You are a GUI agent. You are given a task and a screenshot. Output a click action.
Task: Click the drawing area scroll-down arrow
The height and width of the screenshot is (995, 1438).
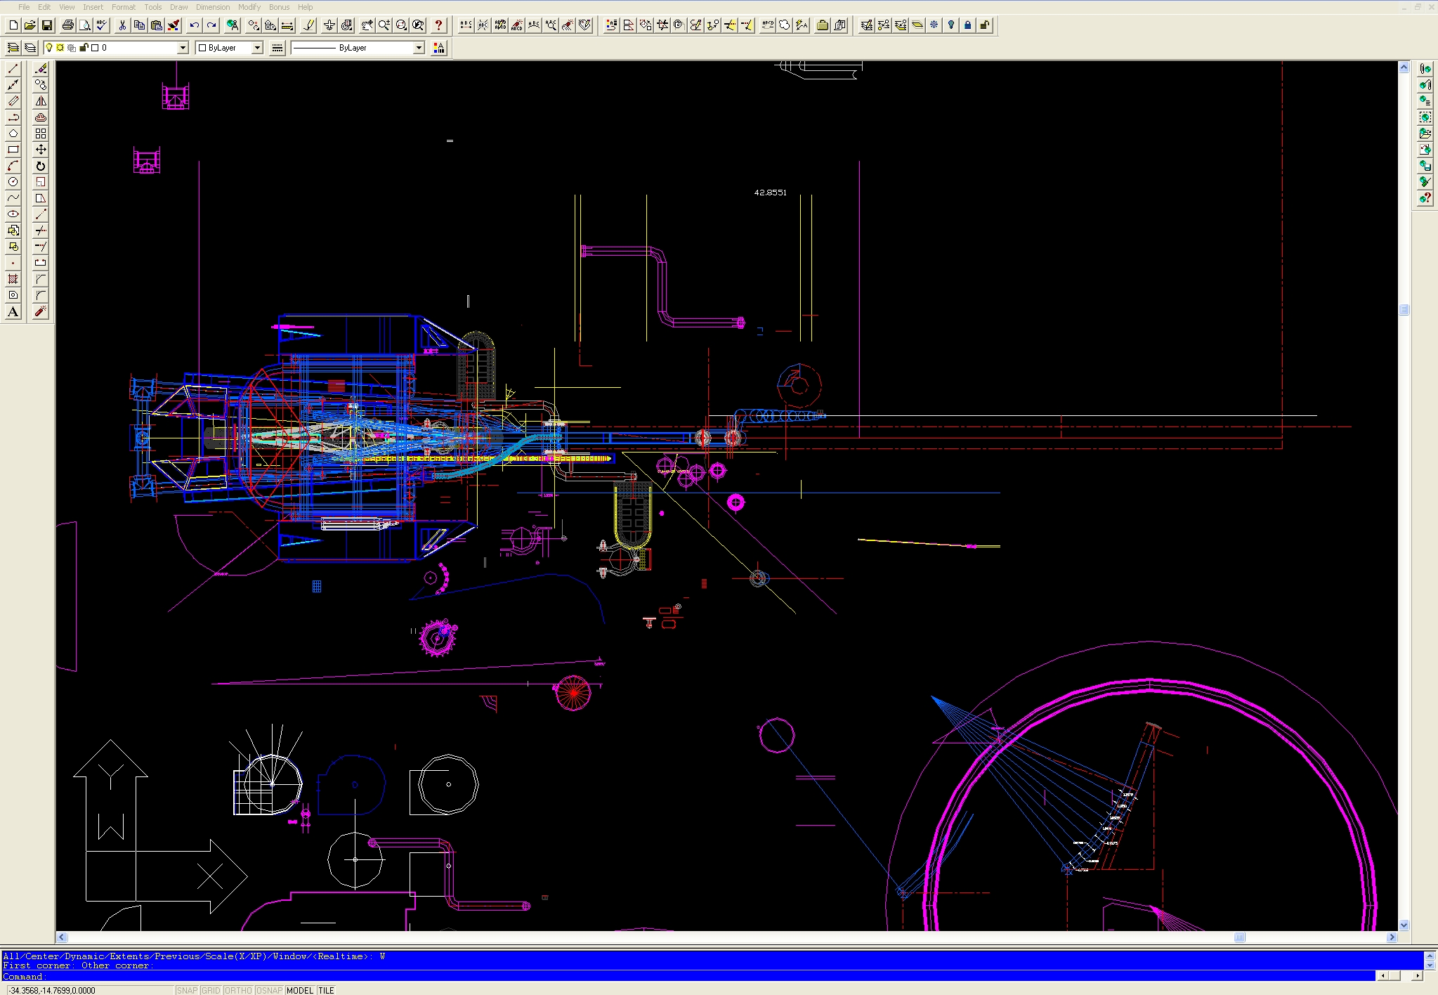tap(1404, 925)
